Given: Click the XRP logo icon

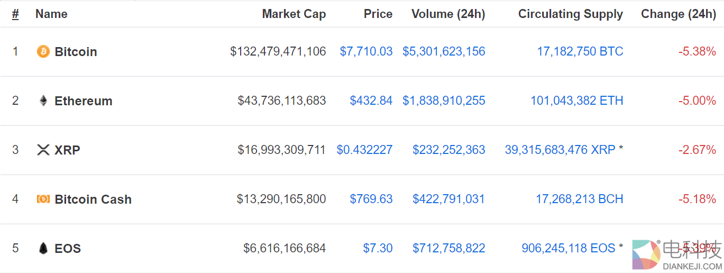Looking at the screenshot, I should point(43,150).
